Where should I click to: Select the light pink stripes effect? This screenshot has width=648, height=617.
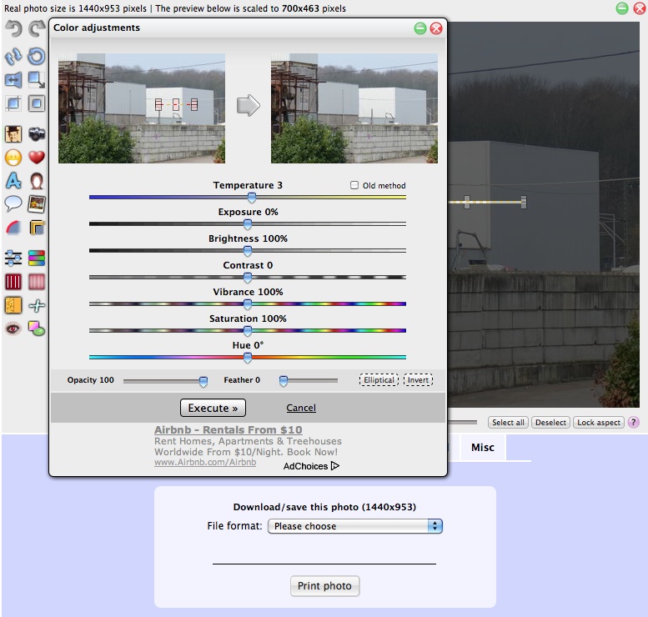point(37,282)
